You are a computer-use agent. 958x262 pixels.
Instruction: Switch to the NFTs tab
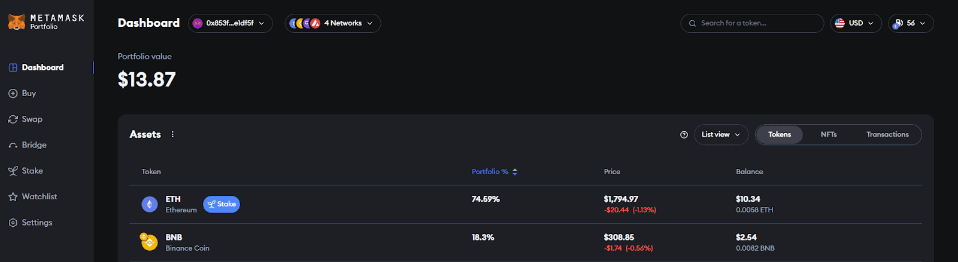click(829, 135)
